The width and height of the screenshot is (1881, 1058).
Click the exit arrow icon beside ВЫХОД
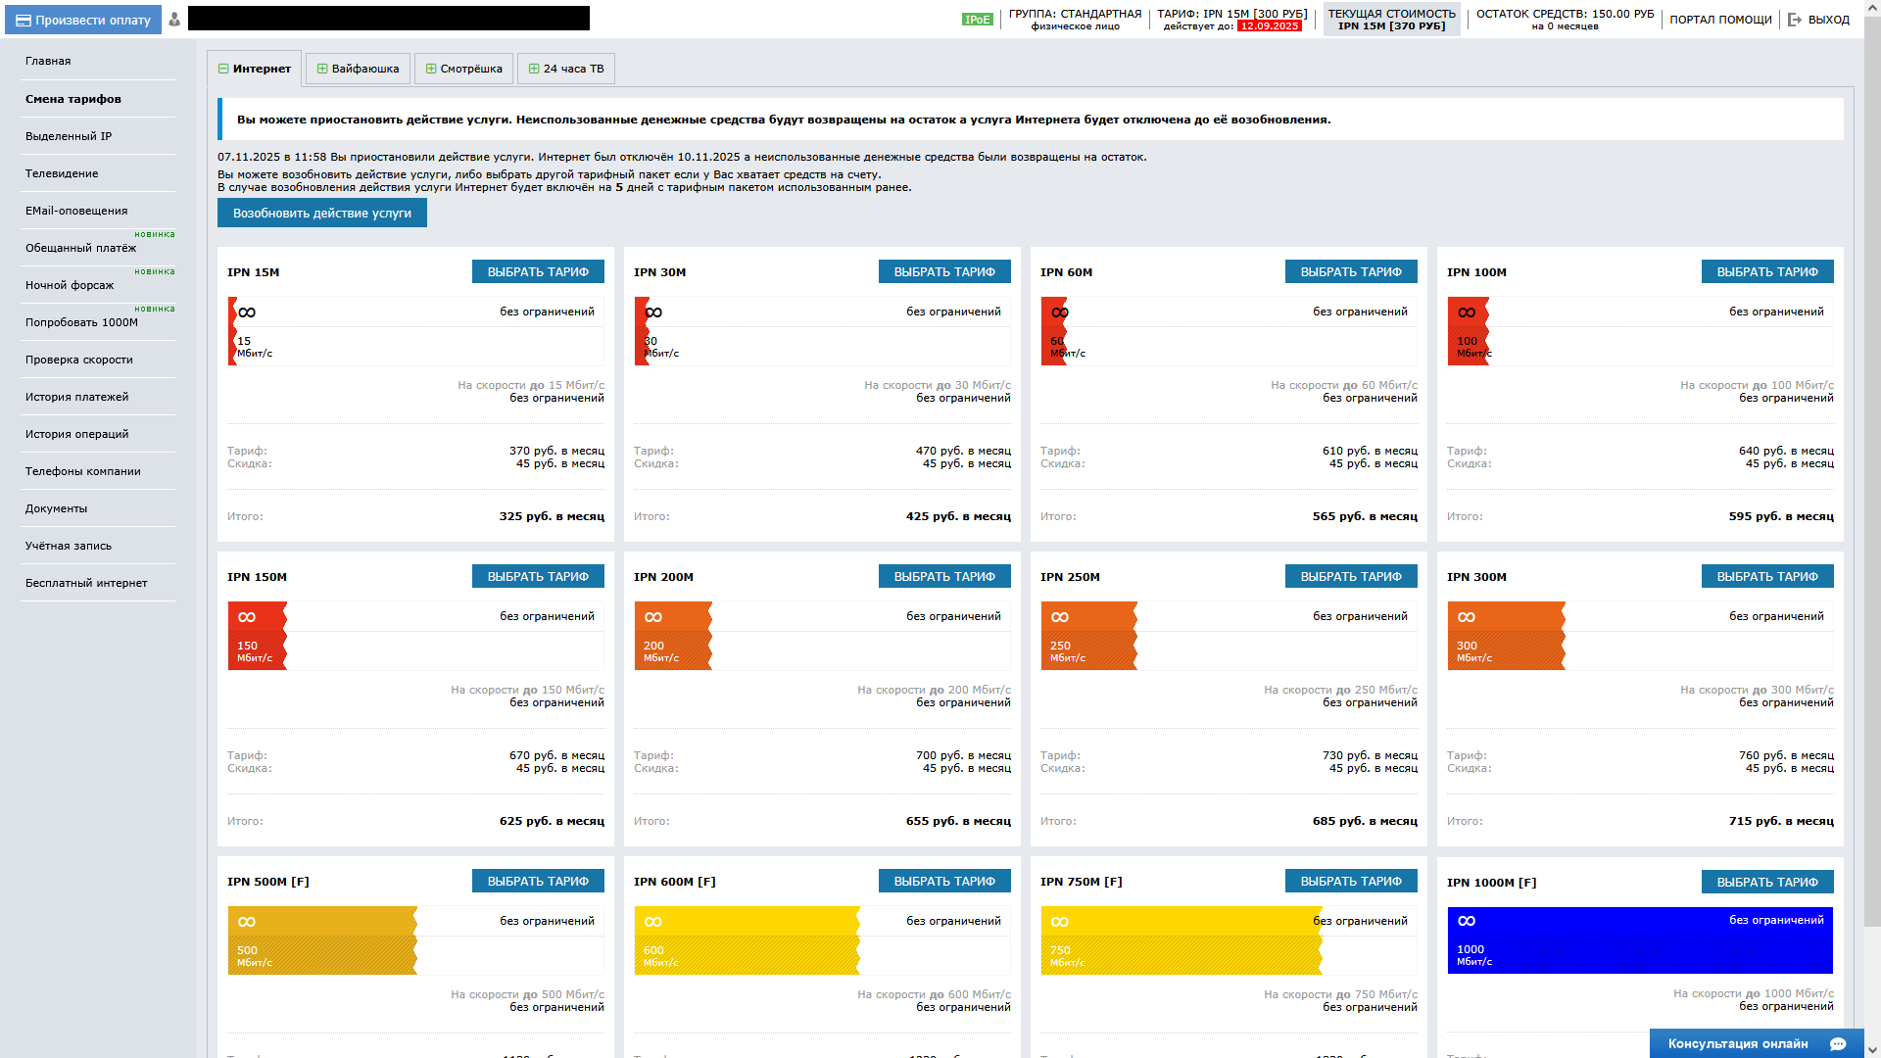tap(1795, 20)
